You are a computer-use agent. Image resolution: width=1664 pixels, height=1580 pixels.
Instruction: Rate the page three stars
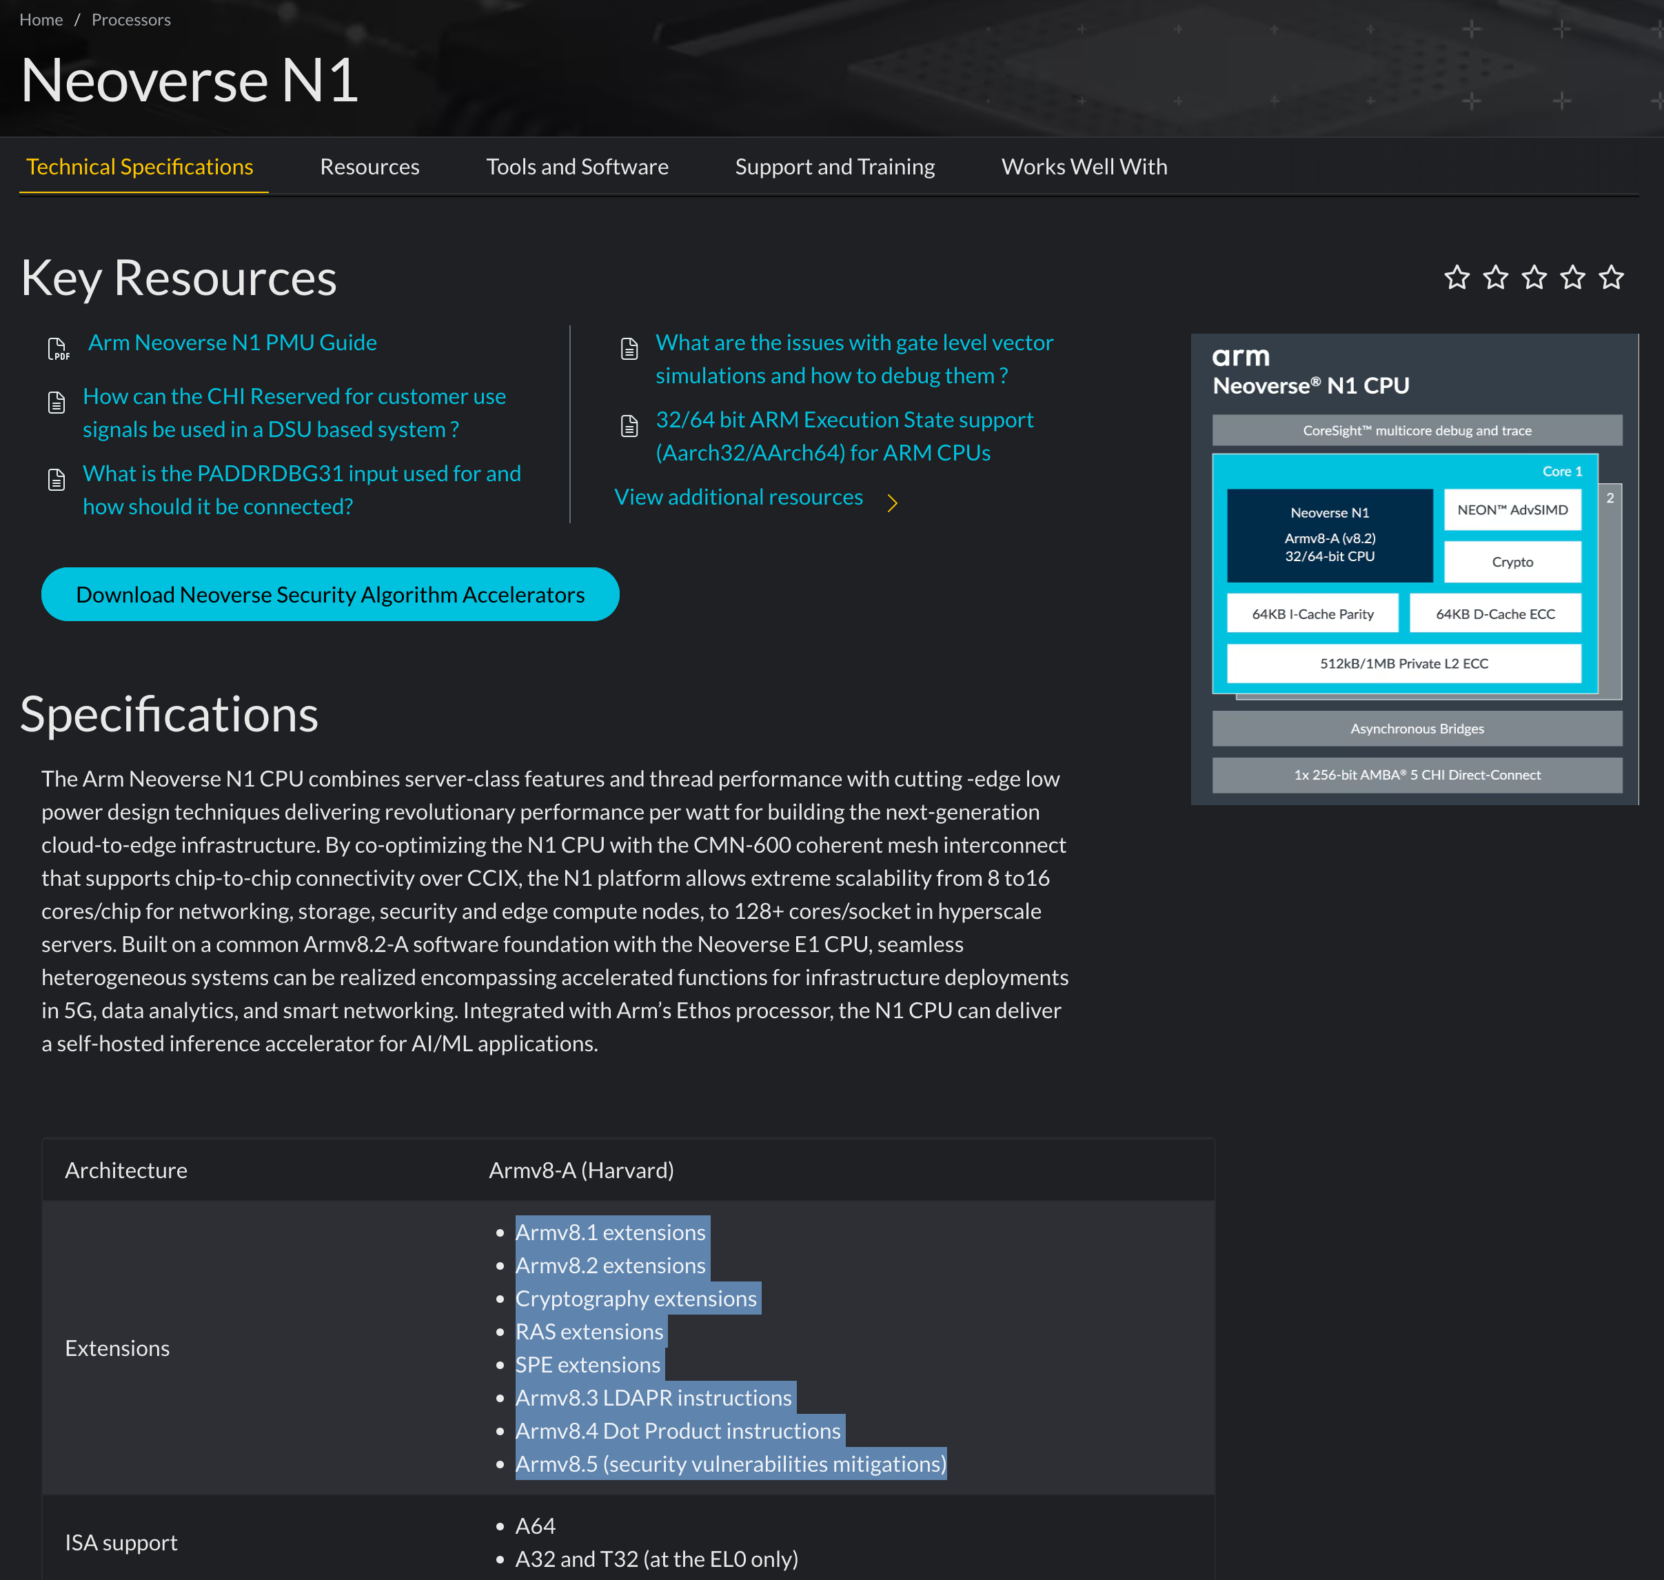click(1534, 277)
